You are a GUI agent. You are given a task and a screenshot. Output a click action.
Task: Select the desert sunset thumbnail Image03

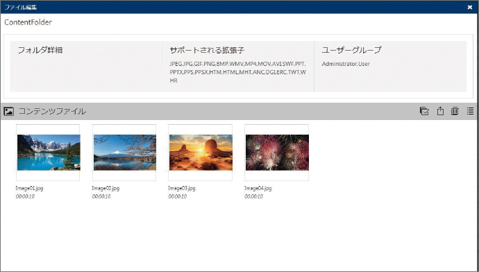[201, 153]
